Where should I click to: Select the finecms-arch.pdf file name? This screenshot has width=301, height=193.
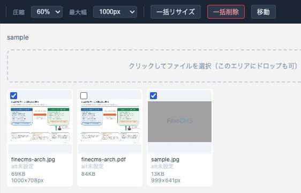pos(103,159)
